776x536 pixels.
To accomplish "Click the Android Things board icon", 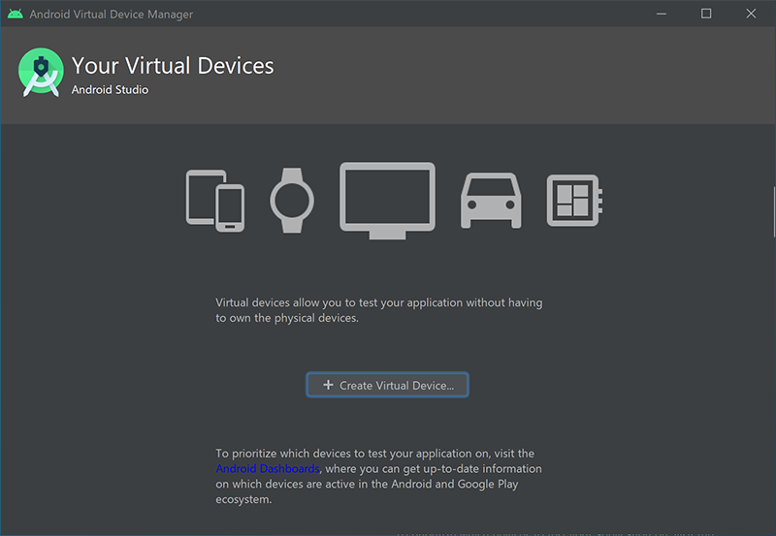I will pyautogui.click(x=574, y=201).
